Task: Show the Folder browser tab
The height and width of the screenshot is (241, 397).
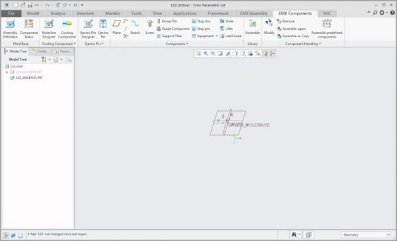Action: tap(40, 51)
